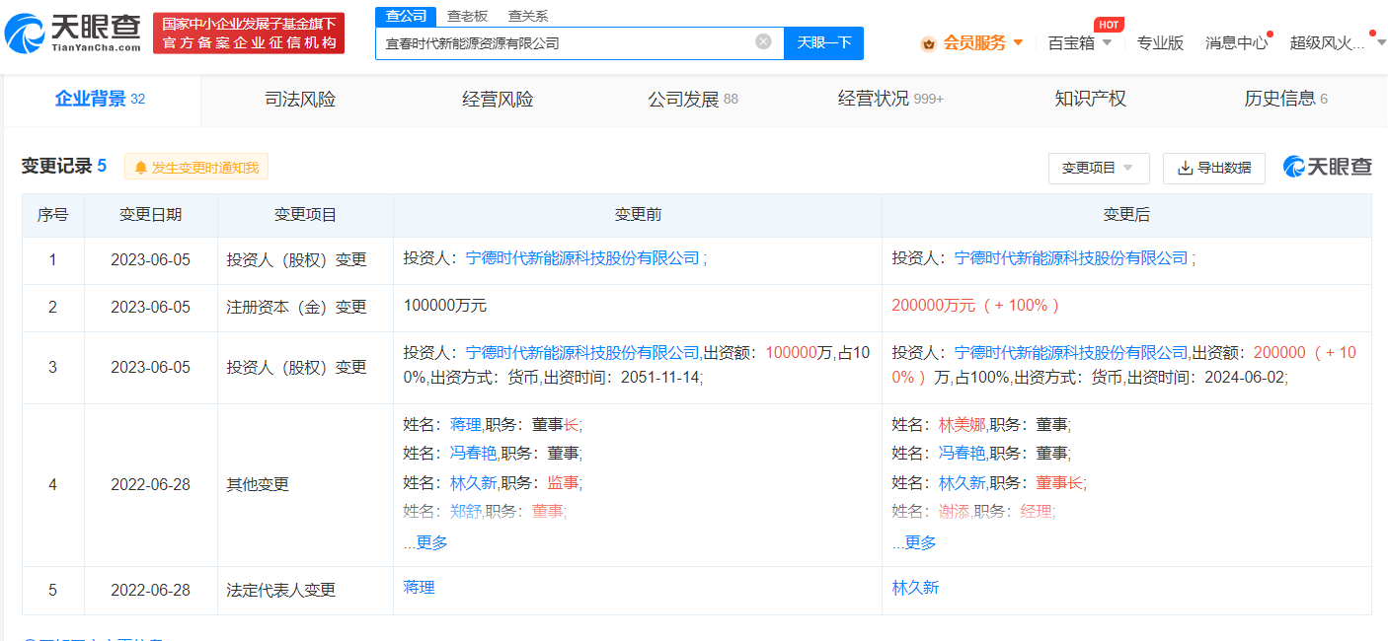1388x641 pixels.
Task: Open 宁德时代新能源科技股份有限公司 link in row 1 变更前
Action: click(x=582, y=258)
